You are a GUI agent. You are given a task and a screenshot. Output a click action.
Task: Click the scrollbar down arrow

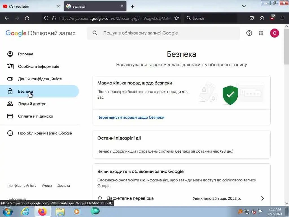pos(286,203)
